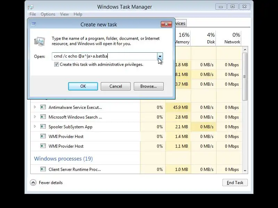This screenshot has width=278, height=208.
Task: Click the first WMI Provider Host icon
Action: (43, 136)
